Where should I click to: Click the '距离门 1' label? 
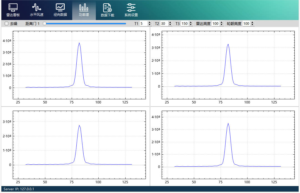(32, 24)
